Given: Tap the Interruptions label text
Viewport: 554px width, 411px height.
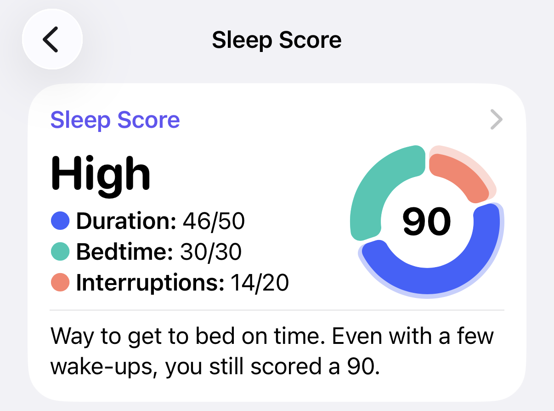Looking at the screenshot, I should coord(150,283).
